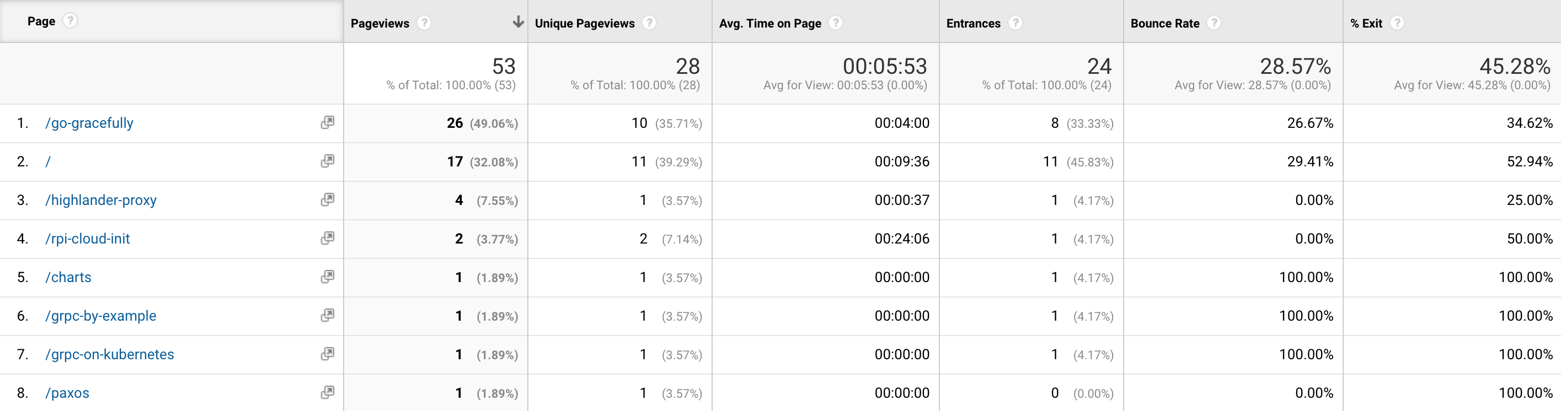The image size is (1561, 411).
Task: Open /grpc-on-kubernetes external link icon
Action: click(327, 354)
